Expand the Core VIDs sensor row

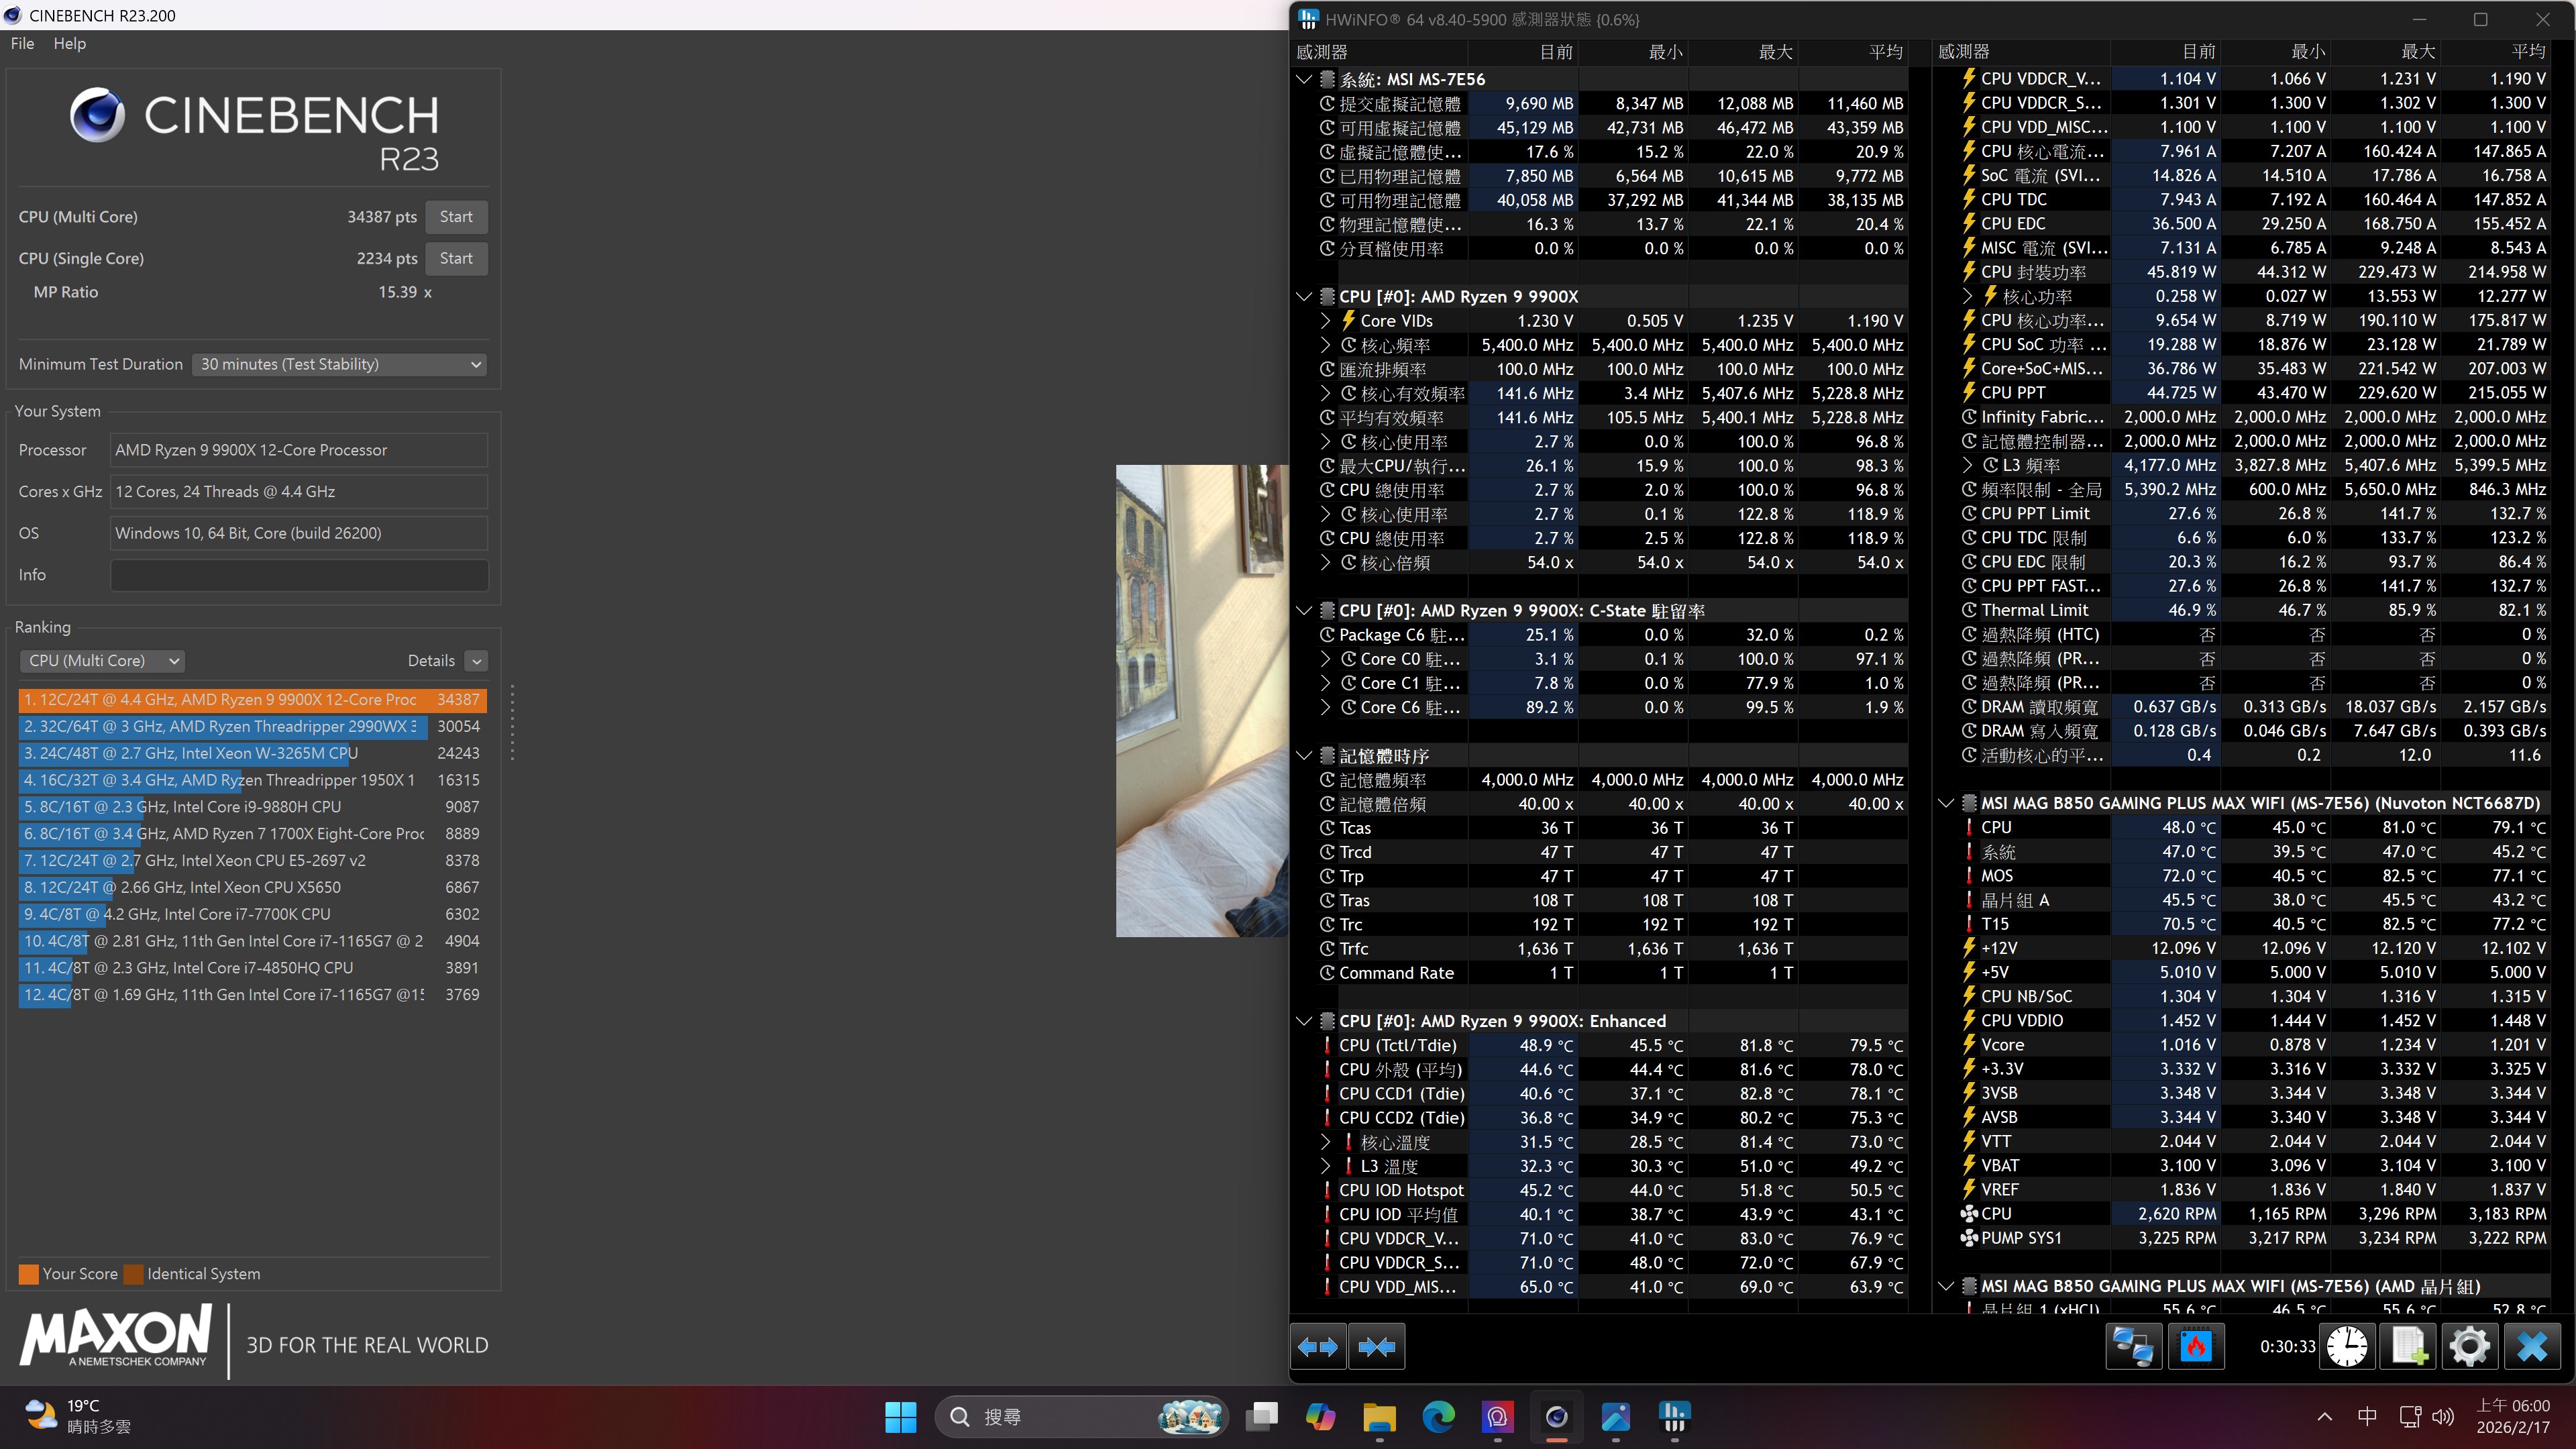[1326, 321]
